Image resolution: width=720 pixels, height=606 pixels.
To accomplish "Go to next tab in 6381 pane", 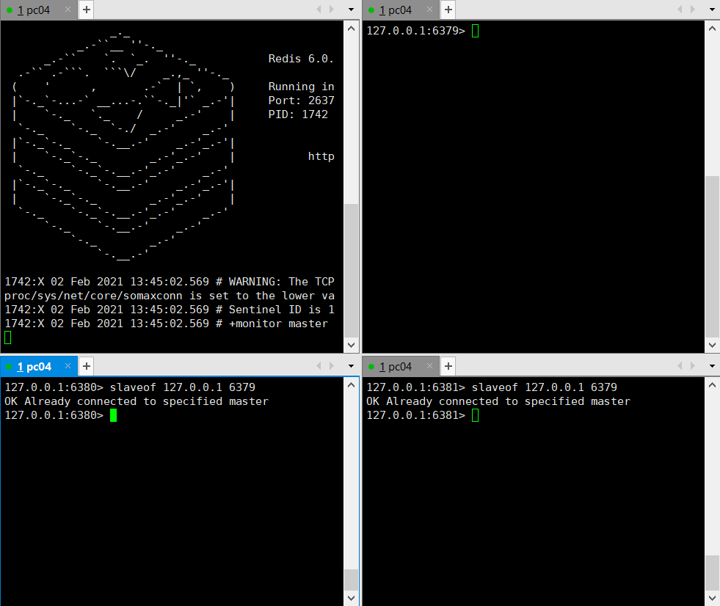I will tap(693, 366).
